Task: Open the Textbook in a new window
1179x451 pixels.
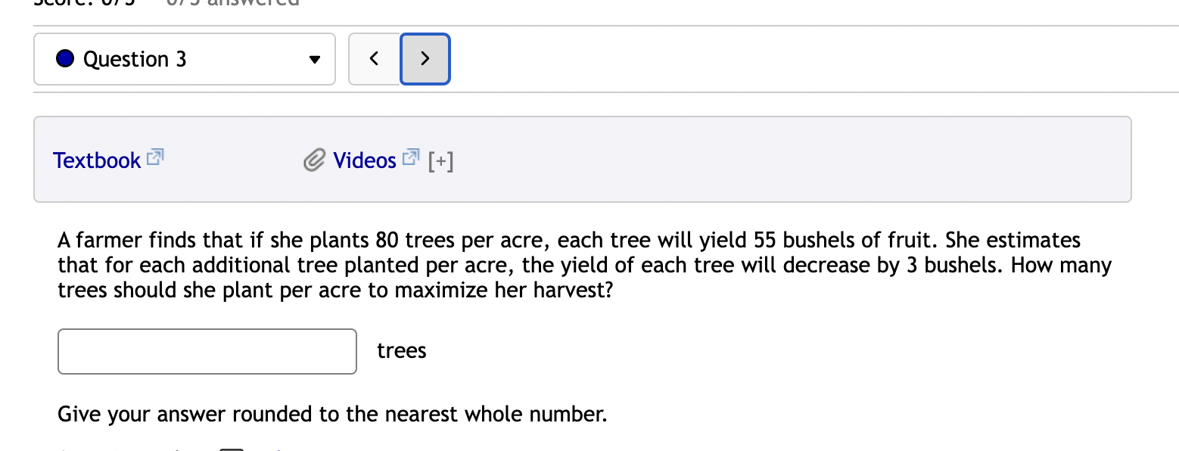Action: 97,160
